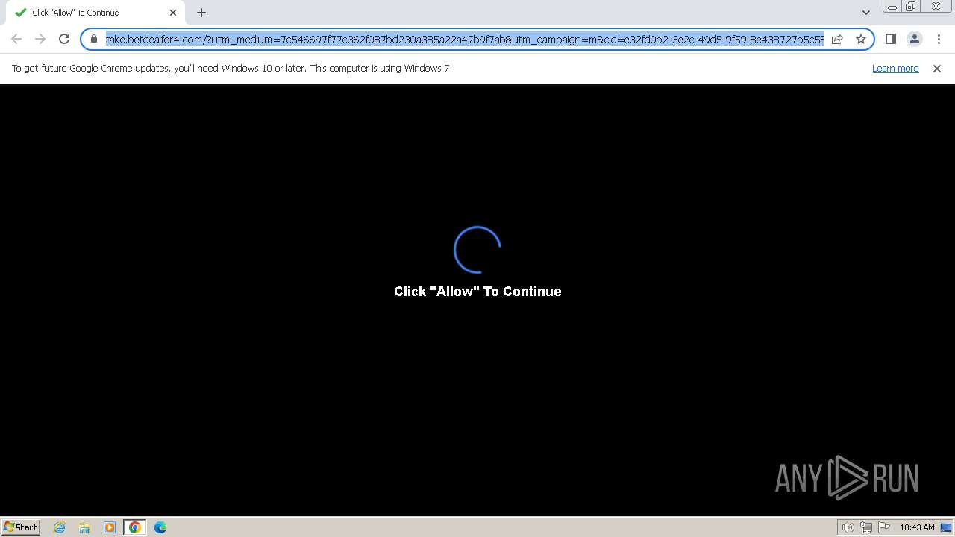The width and height of the screenshot is (955, 537).
Task: Minimize the Chrome window
Action: [x=892, y=7]
